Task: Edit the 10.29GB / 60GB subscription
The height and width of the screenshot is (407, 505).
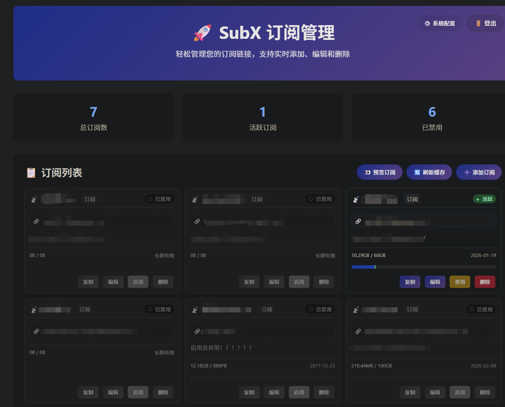Action: pos(435,282)
